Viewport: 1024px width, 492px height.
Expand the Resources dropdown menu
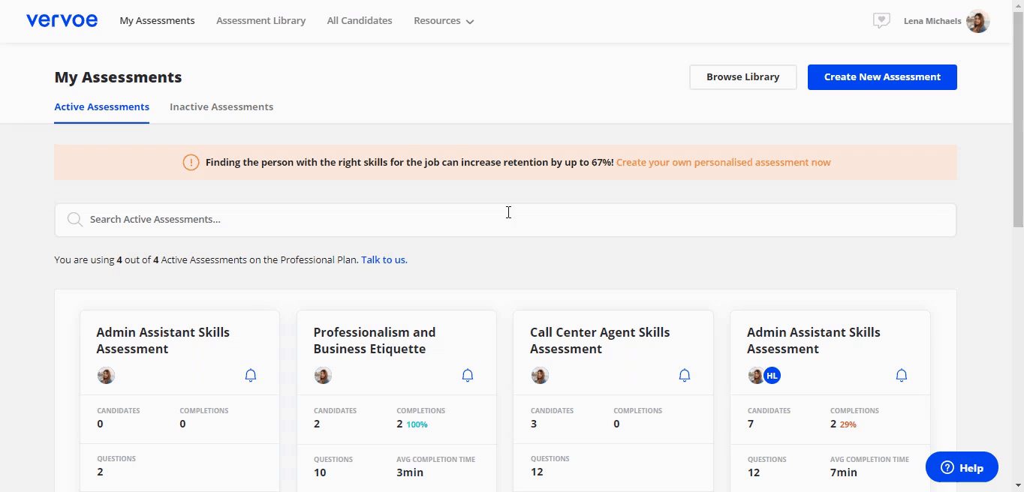tap(444, 21)
